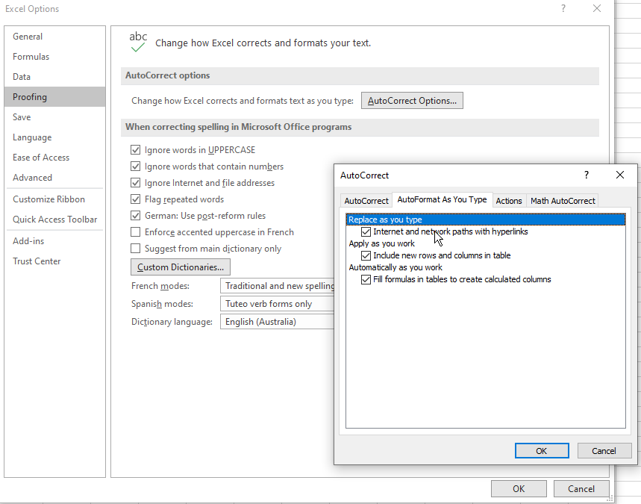Image resolution: width=641 pixels, height=504 pixels.
Task: Toggle Flag repeated words checkbox
Action: pos(135,199)
